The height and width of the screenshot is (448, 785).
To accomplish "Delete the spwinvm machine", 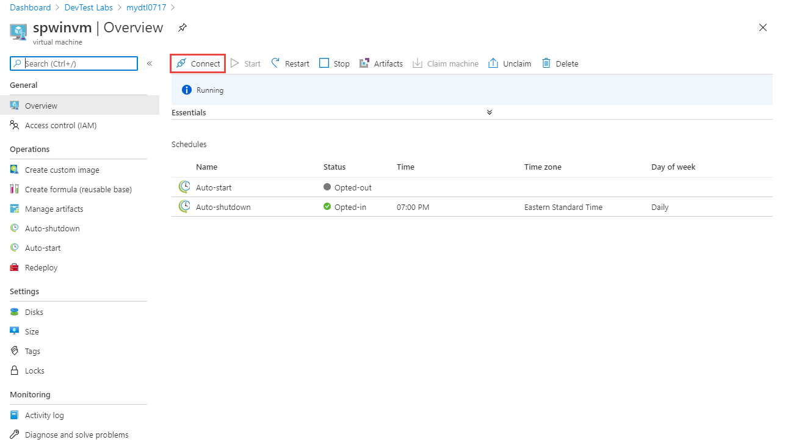I will (x=559, y=63).
